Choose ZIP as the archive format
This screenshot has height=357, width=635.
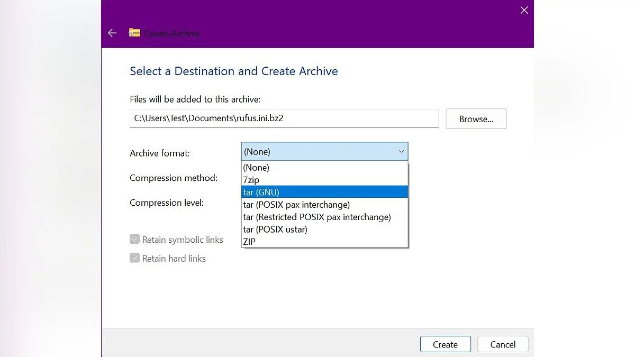pyautogui.click(x=249, y=242)
